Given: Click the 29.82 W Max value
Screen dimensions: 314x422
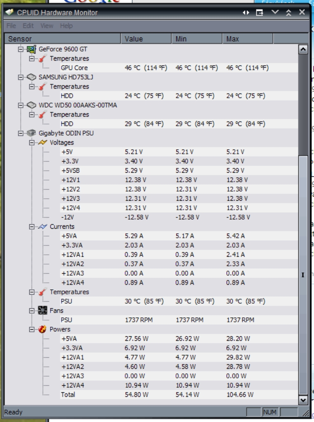Looking at the screenshot, I should point(238,357).
